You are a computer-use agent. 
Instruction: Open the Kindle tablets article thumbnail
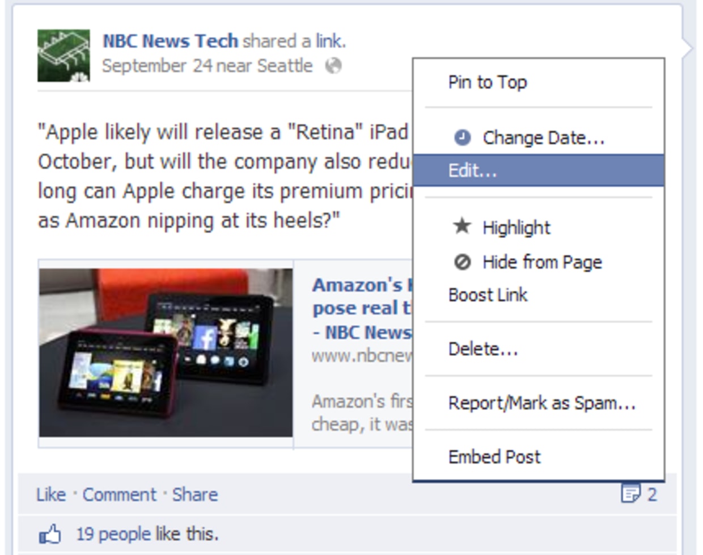tap(166, 352)
